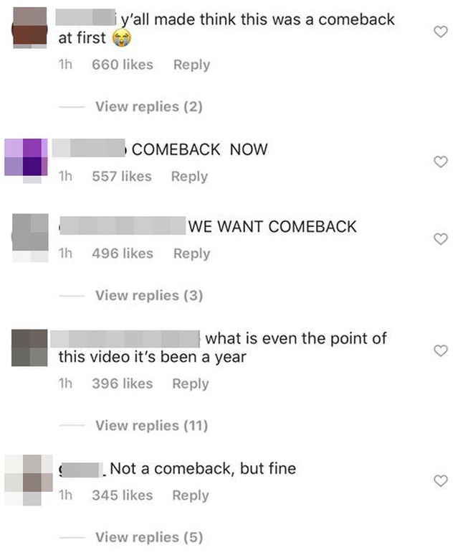Like the 'WE WANT COMEBACK' comment
This screenshot has width=473, height=558.
pos(441,239)
